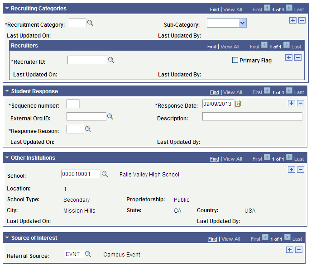Click View All in Student Response

232,92
